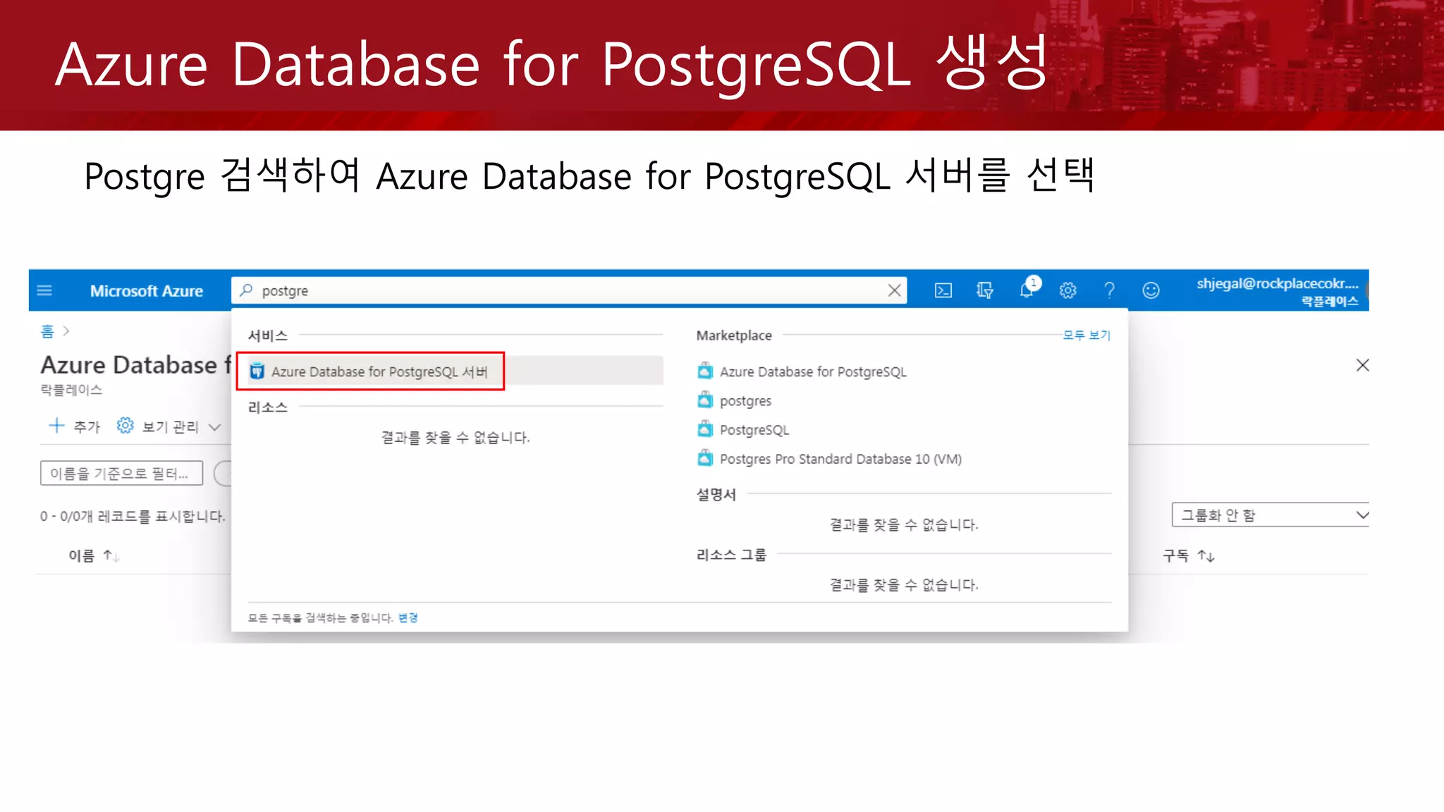Open the 그룹화 안 함 dropdown
This screenshot has height=812, width=1444.
pos(1271,515)
